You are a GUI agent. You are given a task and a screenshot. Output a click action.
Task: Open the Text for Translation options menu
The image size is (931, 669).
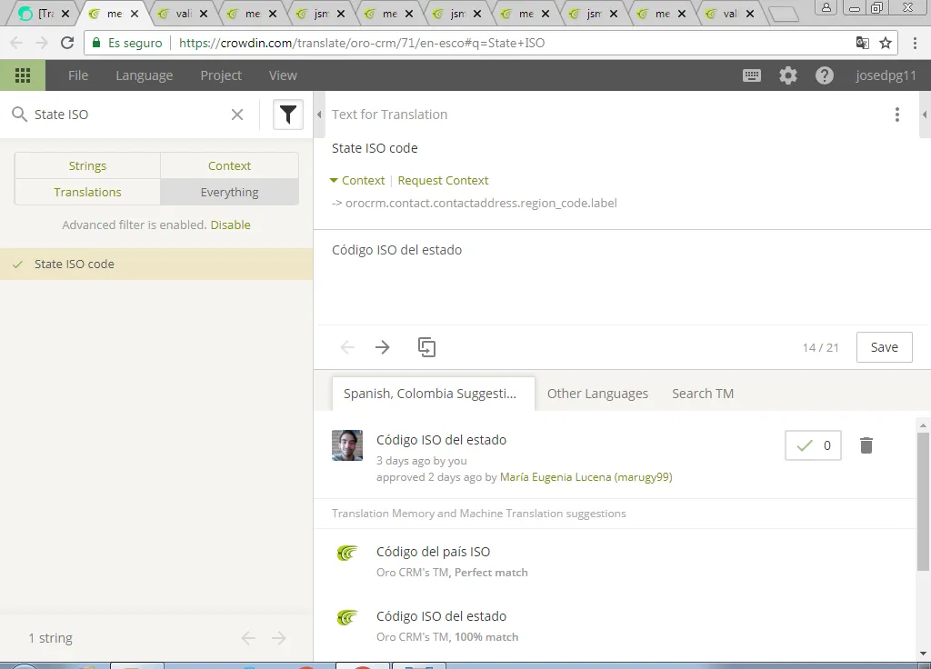click(897, 115)
